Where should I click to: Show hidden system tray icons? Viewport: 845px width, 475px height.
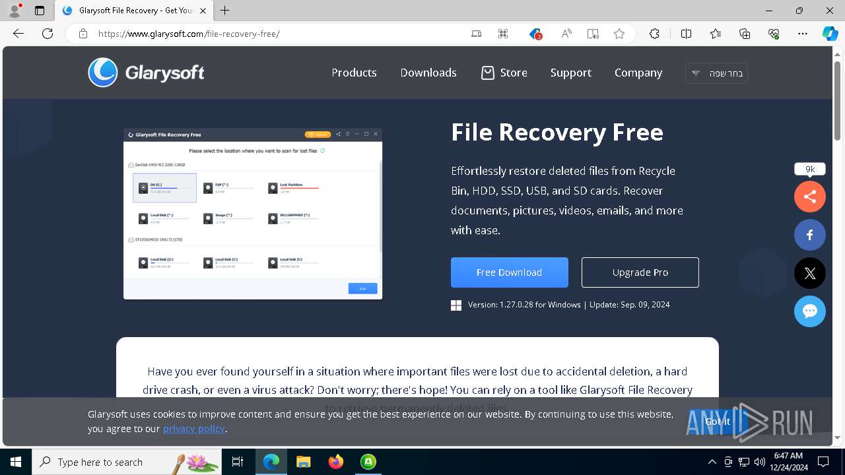[712, 462]
